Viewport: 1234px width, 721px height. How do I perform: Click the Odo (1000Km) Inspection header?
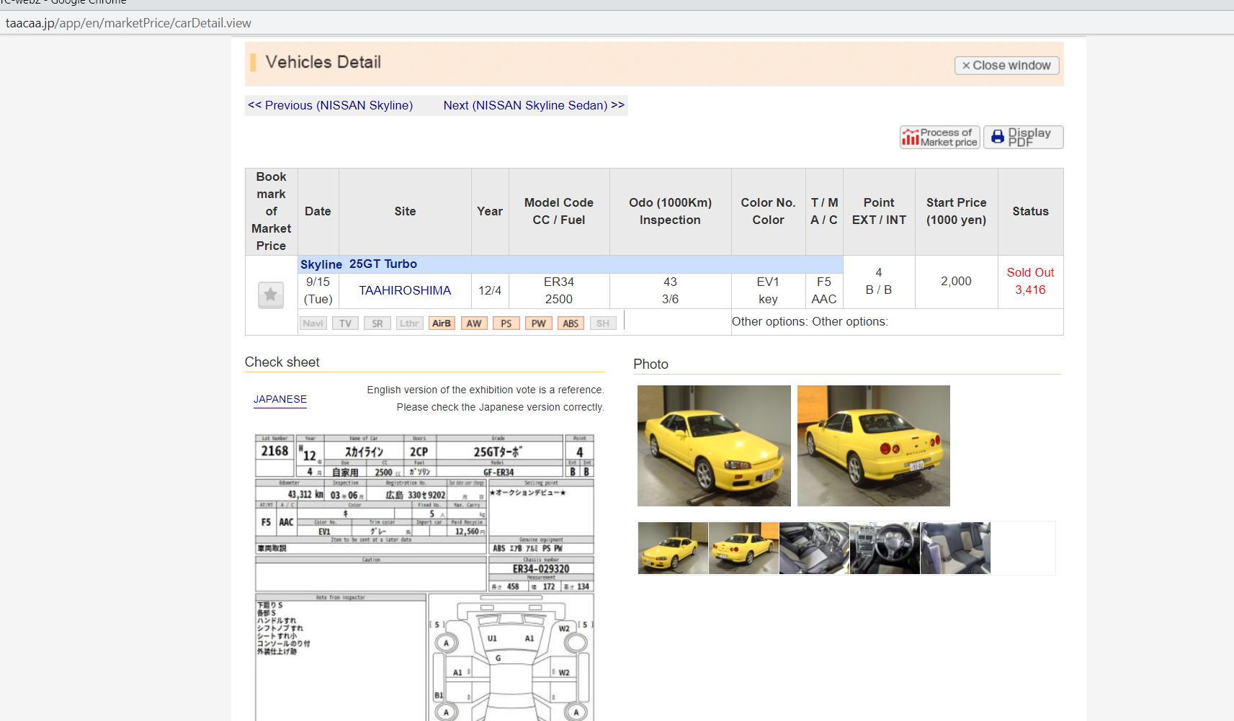670,211
